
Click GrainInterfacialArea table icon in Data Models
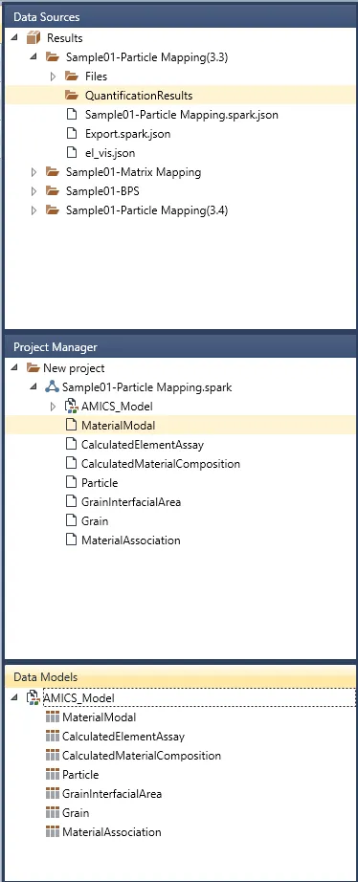tap(53, 794)
